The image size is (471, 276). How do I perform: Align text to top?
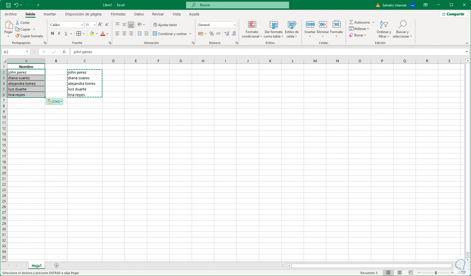tap(117, 25)
